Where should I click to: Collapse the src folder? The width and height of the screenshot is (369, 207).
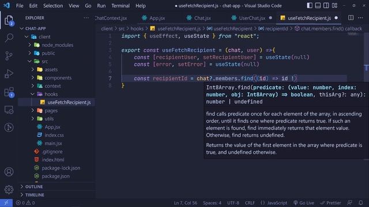(29, 62)
